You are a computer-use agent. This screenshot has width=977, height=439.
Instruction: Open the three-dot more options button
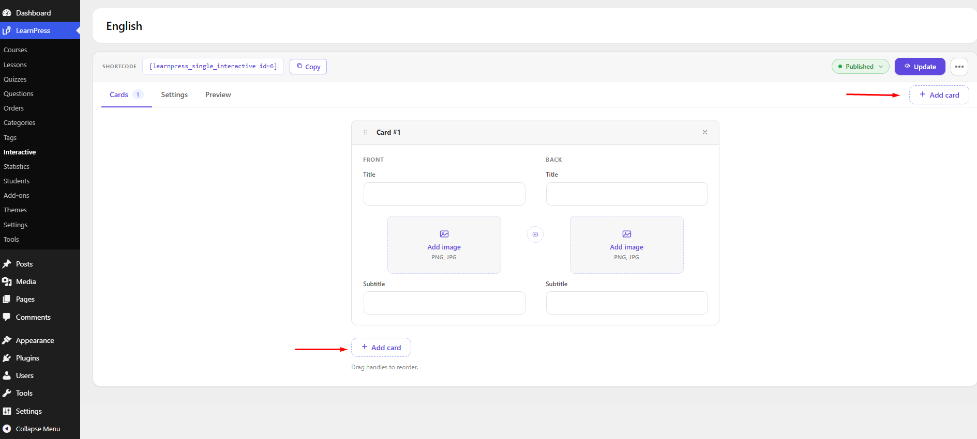pos(959,67)
